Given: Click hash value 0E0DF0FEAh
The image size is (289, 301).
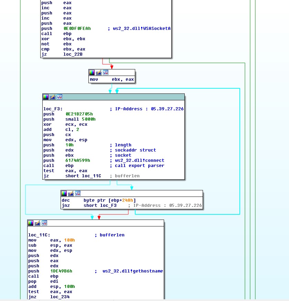Looking at the screenshot, I should pos(77,29).
